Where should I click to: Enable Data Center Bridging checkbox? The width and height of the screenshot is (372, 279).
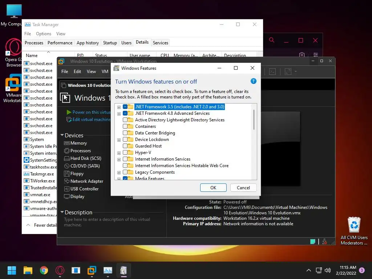tap(125, 133)
